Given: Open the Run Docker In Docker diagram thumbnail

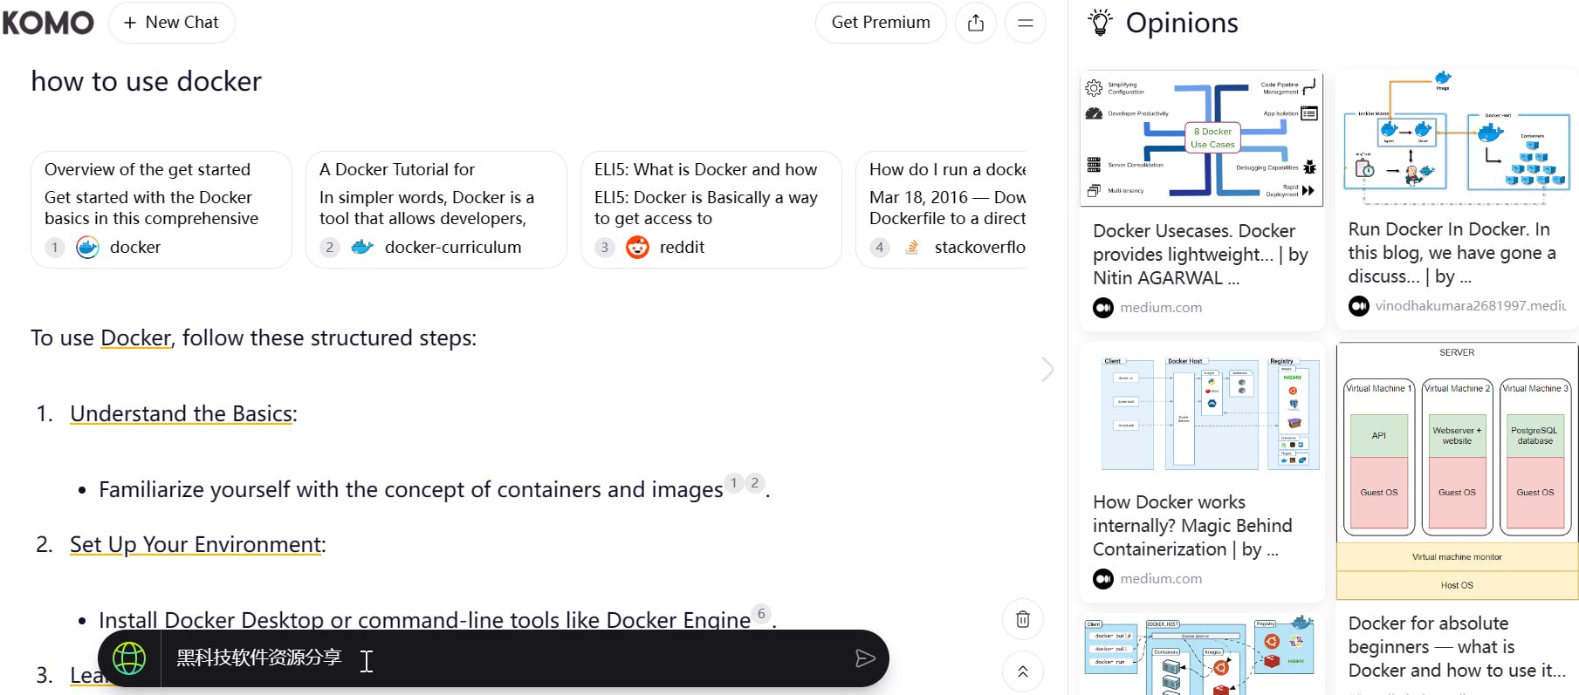Looking at the screenshot, I should point(1457,138).
